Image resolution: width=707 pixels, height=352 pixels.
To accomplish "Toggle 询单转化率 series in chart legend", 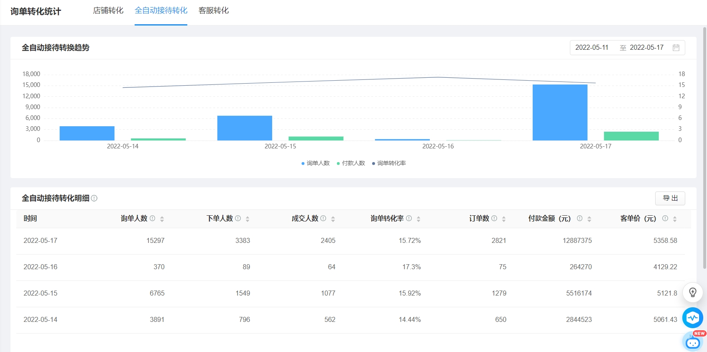I will (389, 163).
